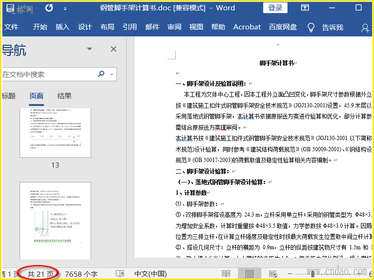Screen dimensions: 374x280
Task: Click the lightbulb Tell Me icon
Action: [311, 28]
